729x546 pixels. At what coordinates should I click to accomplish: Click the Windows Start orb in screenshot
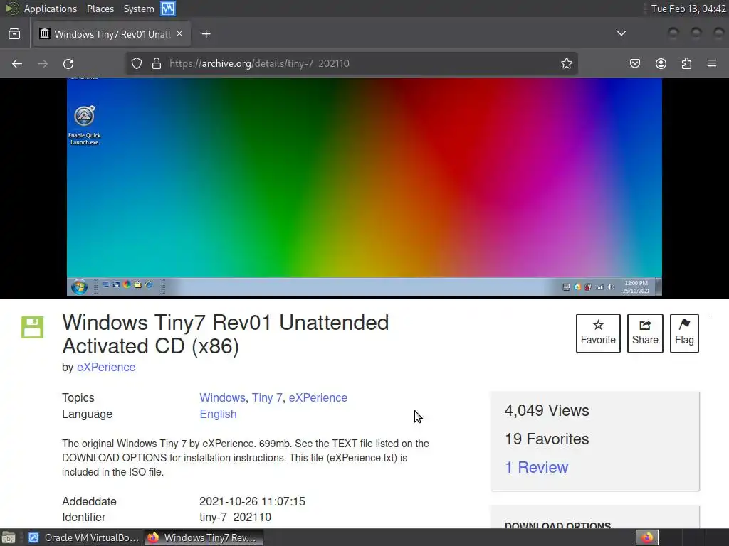click(80, 287)
